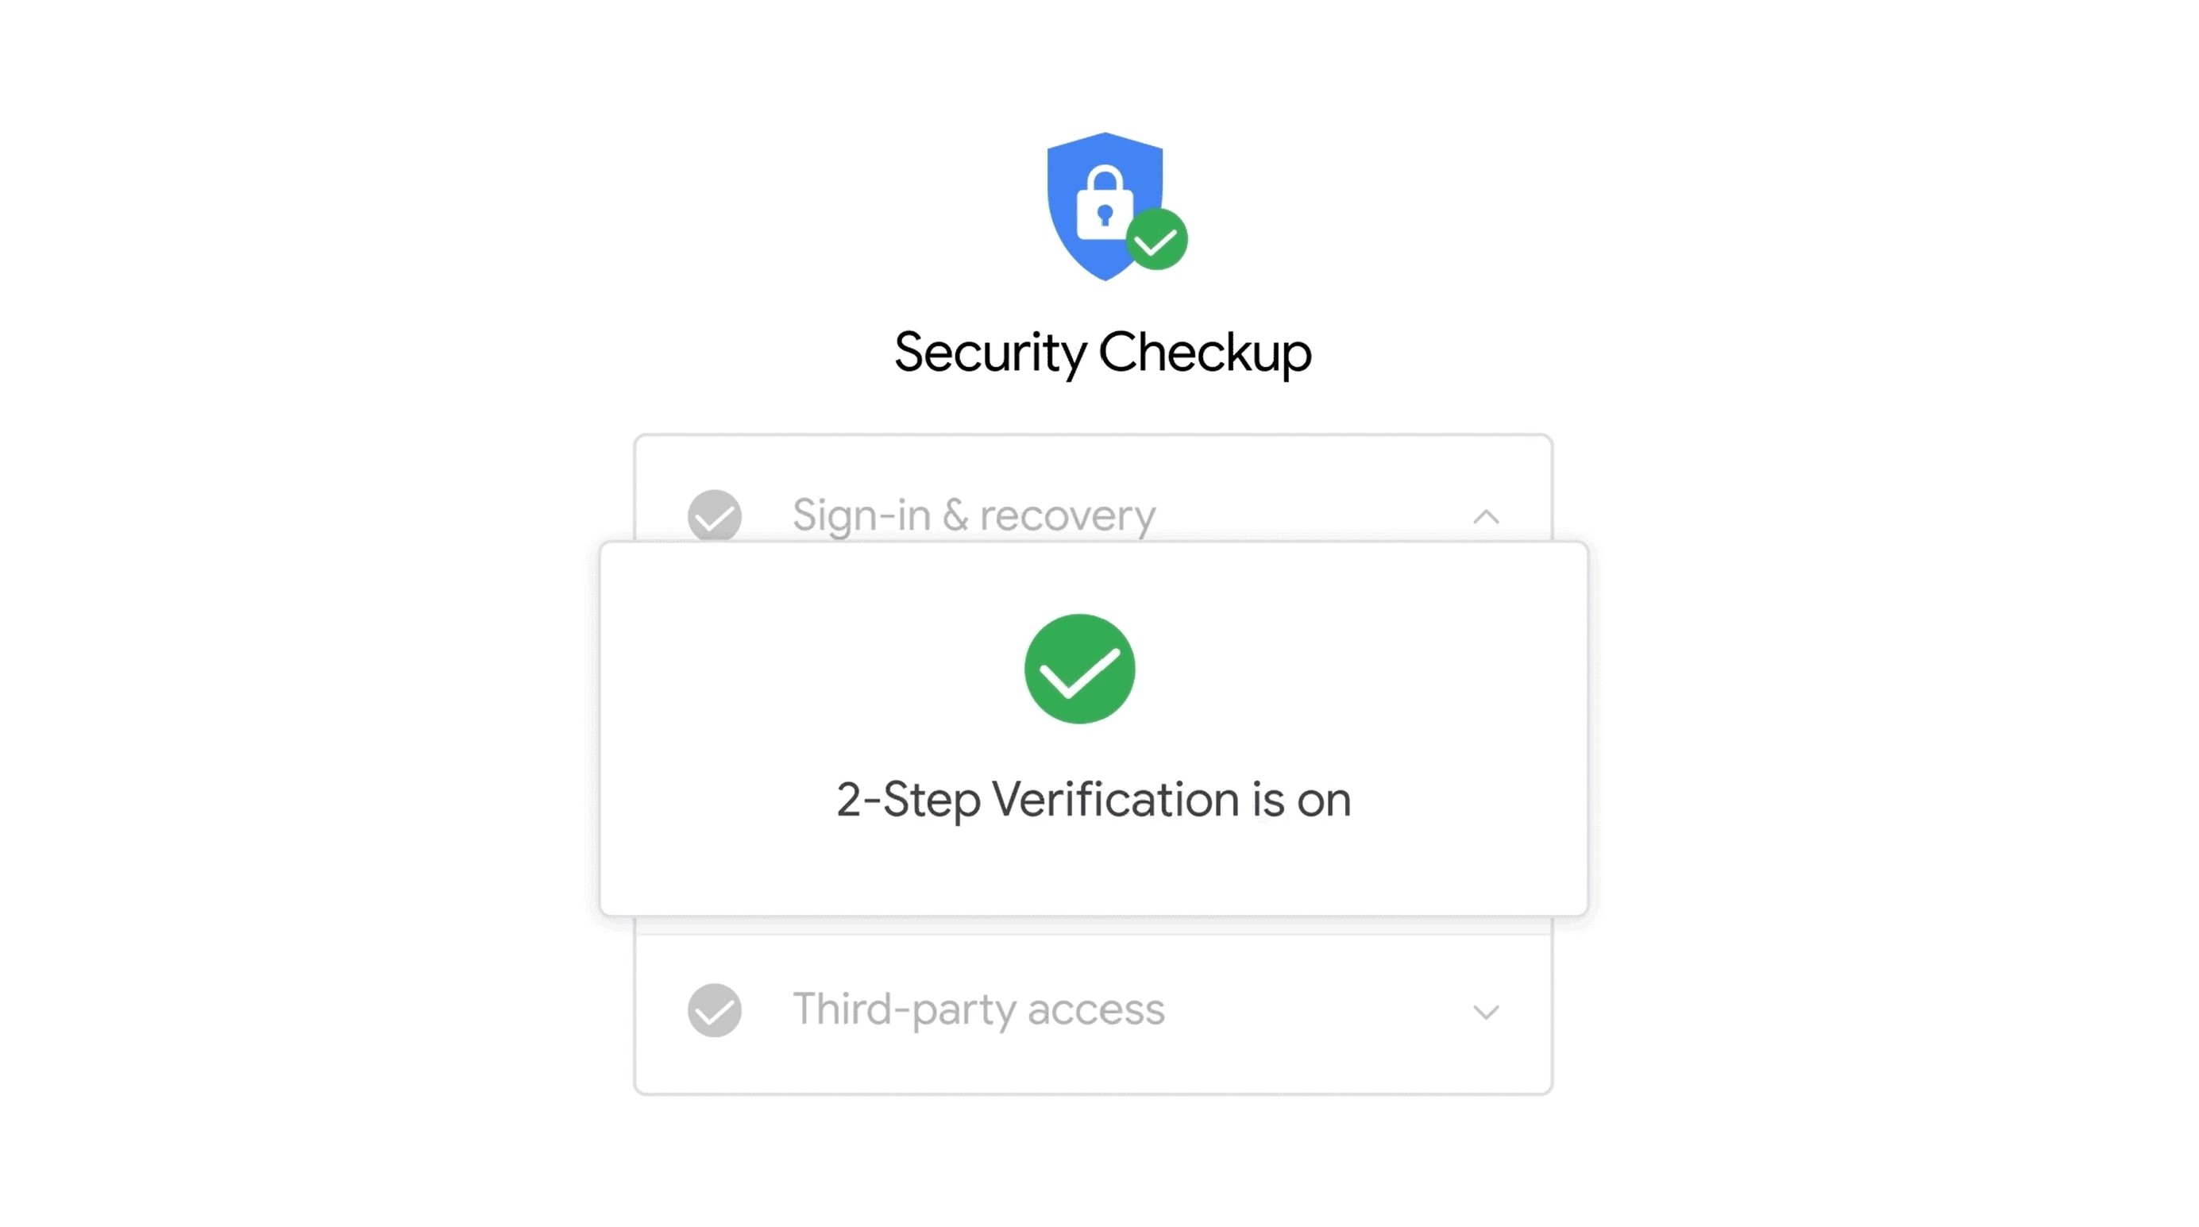The width and height of the screenshot is (2199, 1227).
Task: Click the large green checkmark circle
Action: click(1080, 669)
